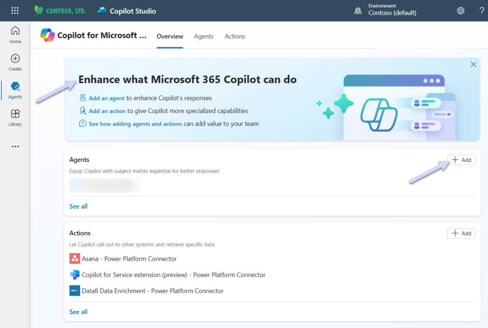Select Agents in the left sidebar
This screenshot has width=488, height=328.
(15, 90)
